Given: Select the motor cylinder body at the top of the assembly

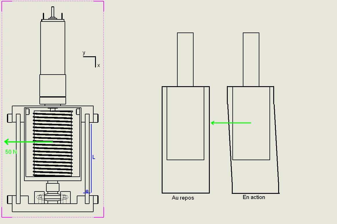Looking at the screenshot, I should pyautogui.click(x=53, y=48).
